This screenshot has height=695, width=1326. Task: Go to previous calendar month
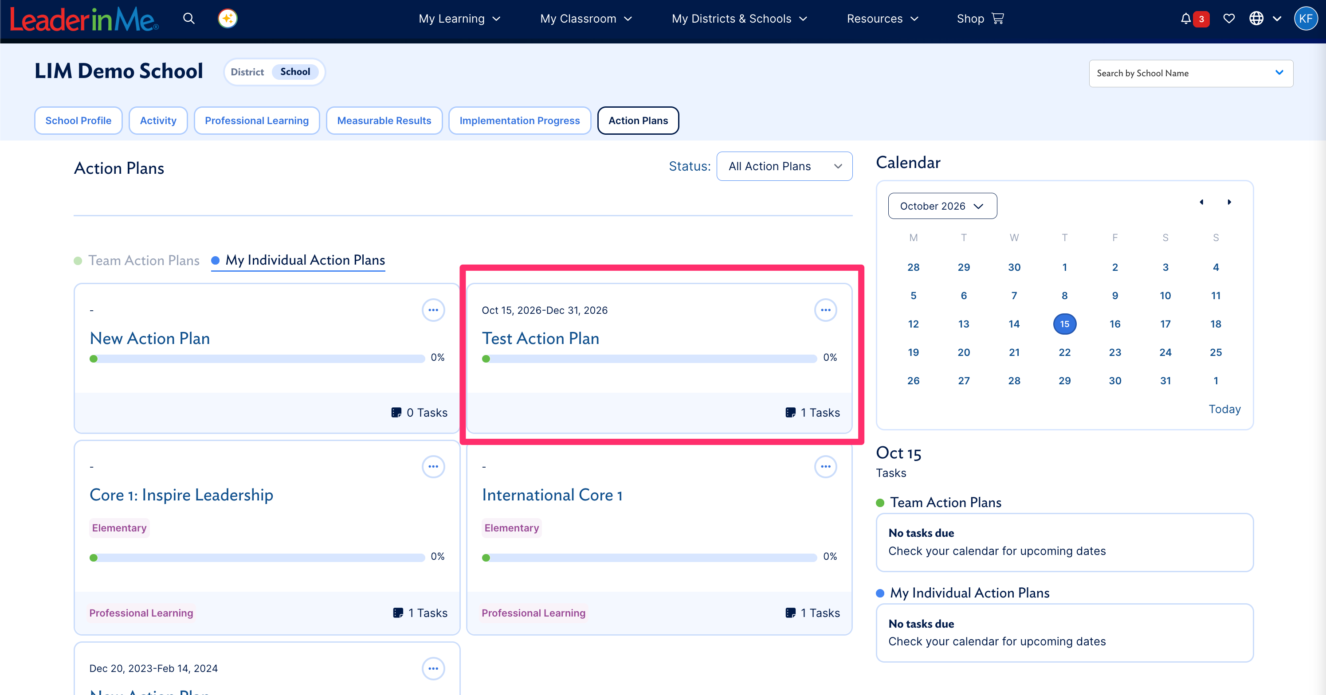1201,202
